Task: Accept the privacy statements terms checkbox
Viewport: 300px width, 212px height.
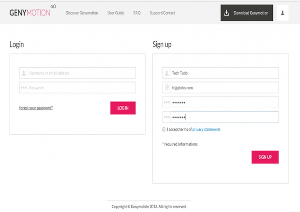Action: [x=164, y=129]
